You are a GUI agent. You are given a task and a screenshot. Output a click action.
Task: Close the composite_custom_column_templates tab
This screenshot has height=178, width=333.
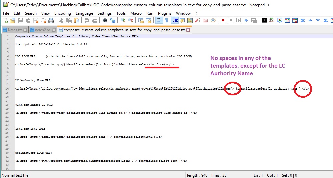[188, 30]
